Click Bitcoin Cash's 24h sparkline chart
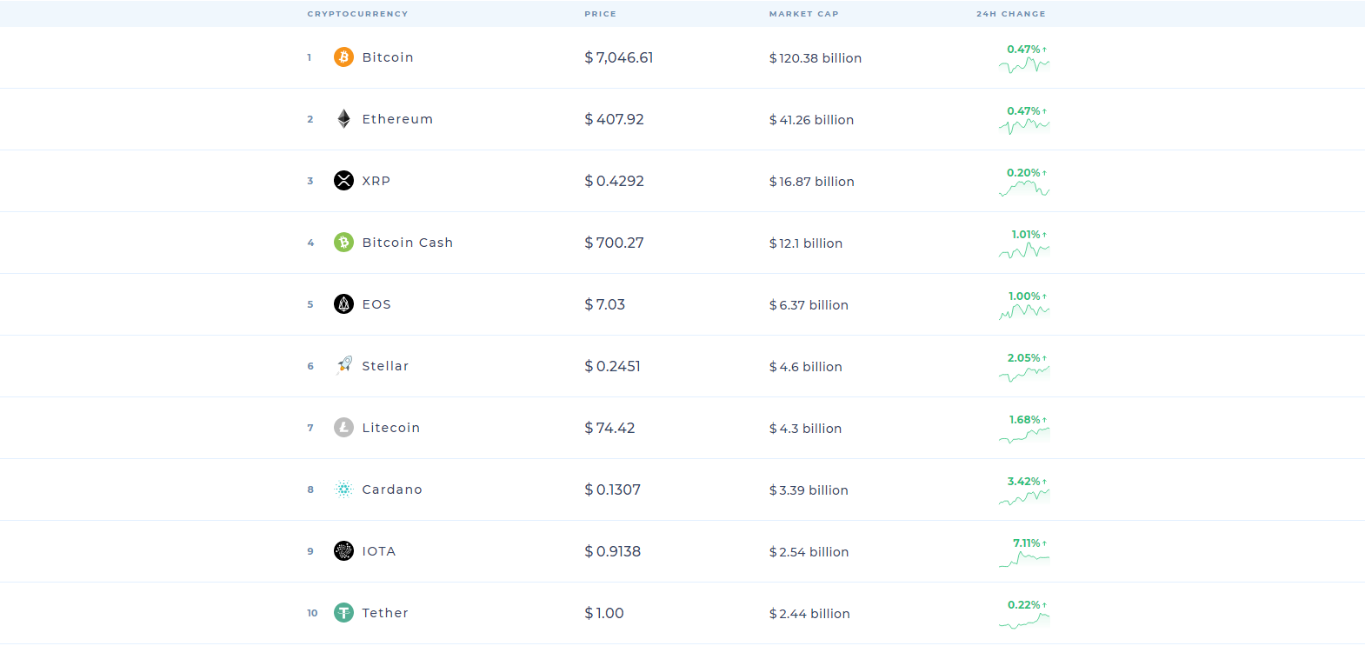This screenshot has height=646, width=1365. 1024,250
